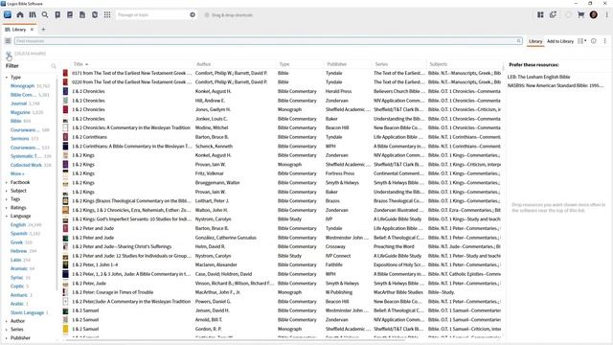Show More type filters
The width and height of the screenshot is (613, 345).
17,173
